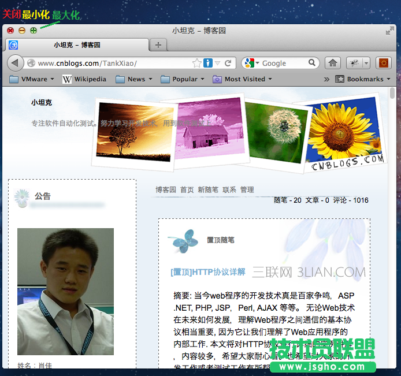Click the 首页 navigation link

187,189
